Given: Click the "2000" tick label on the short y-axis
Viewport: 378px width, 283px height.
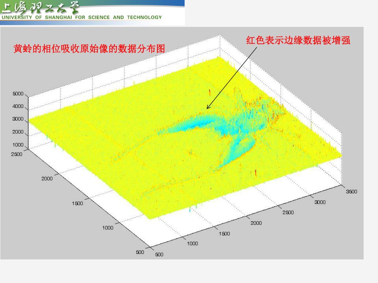Looking at the screenshot, I should [47, 179].
